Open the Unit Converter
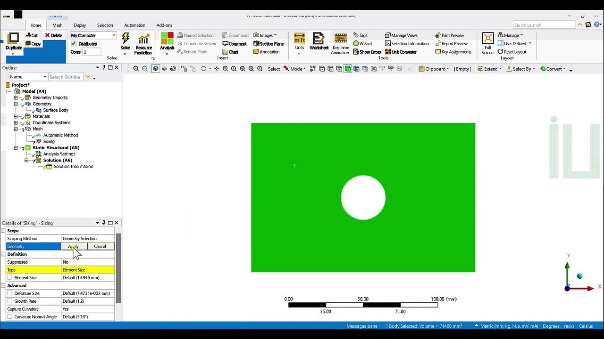The image size is (604, 339). [x=401, y=52]
